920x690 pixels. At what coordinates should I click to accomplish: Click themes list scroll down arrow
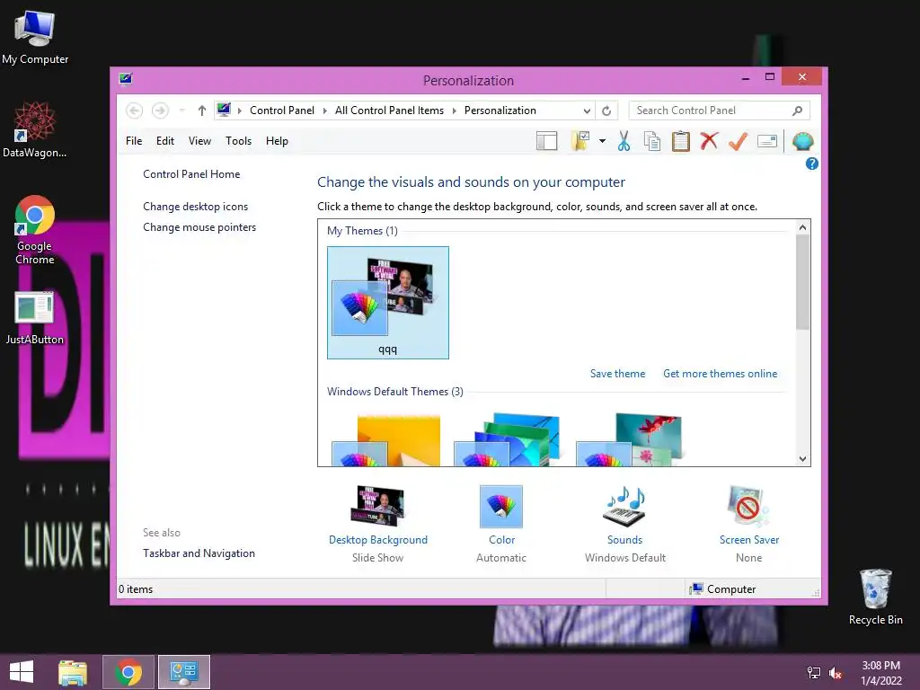pyautogui.click(x=802, y=459)
